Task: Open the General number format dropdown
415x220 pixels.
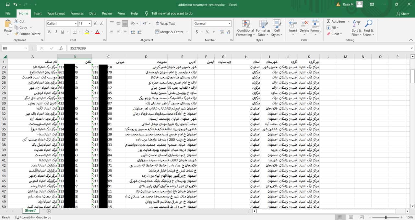Action: pos(230,24)
